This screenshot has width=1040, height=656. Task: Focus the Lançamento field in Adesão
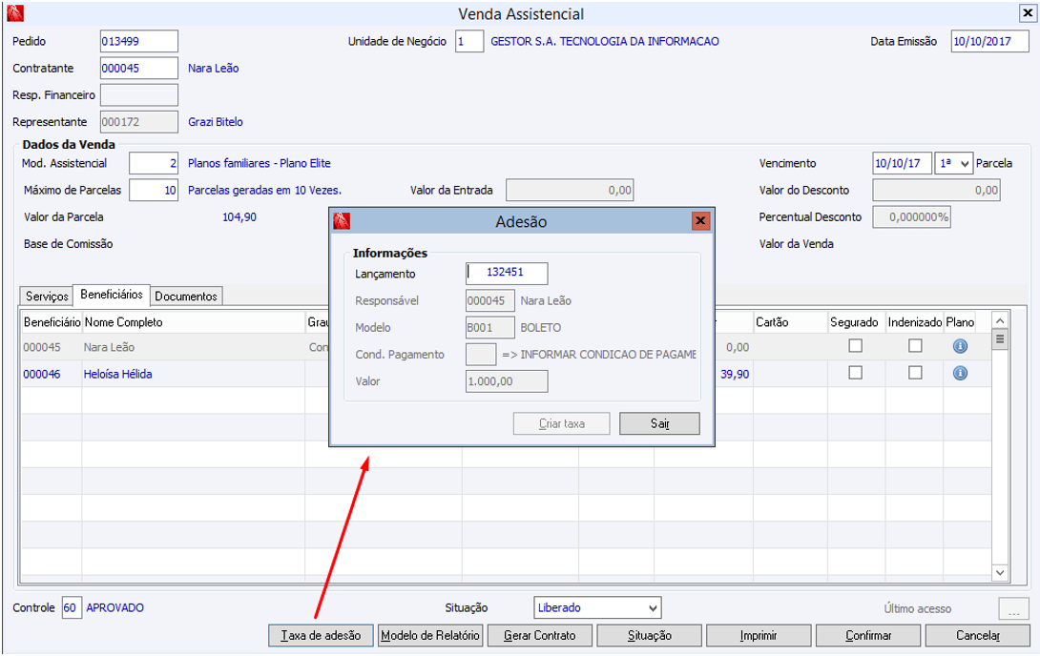pyautogui.click(x=507, y=273)
